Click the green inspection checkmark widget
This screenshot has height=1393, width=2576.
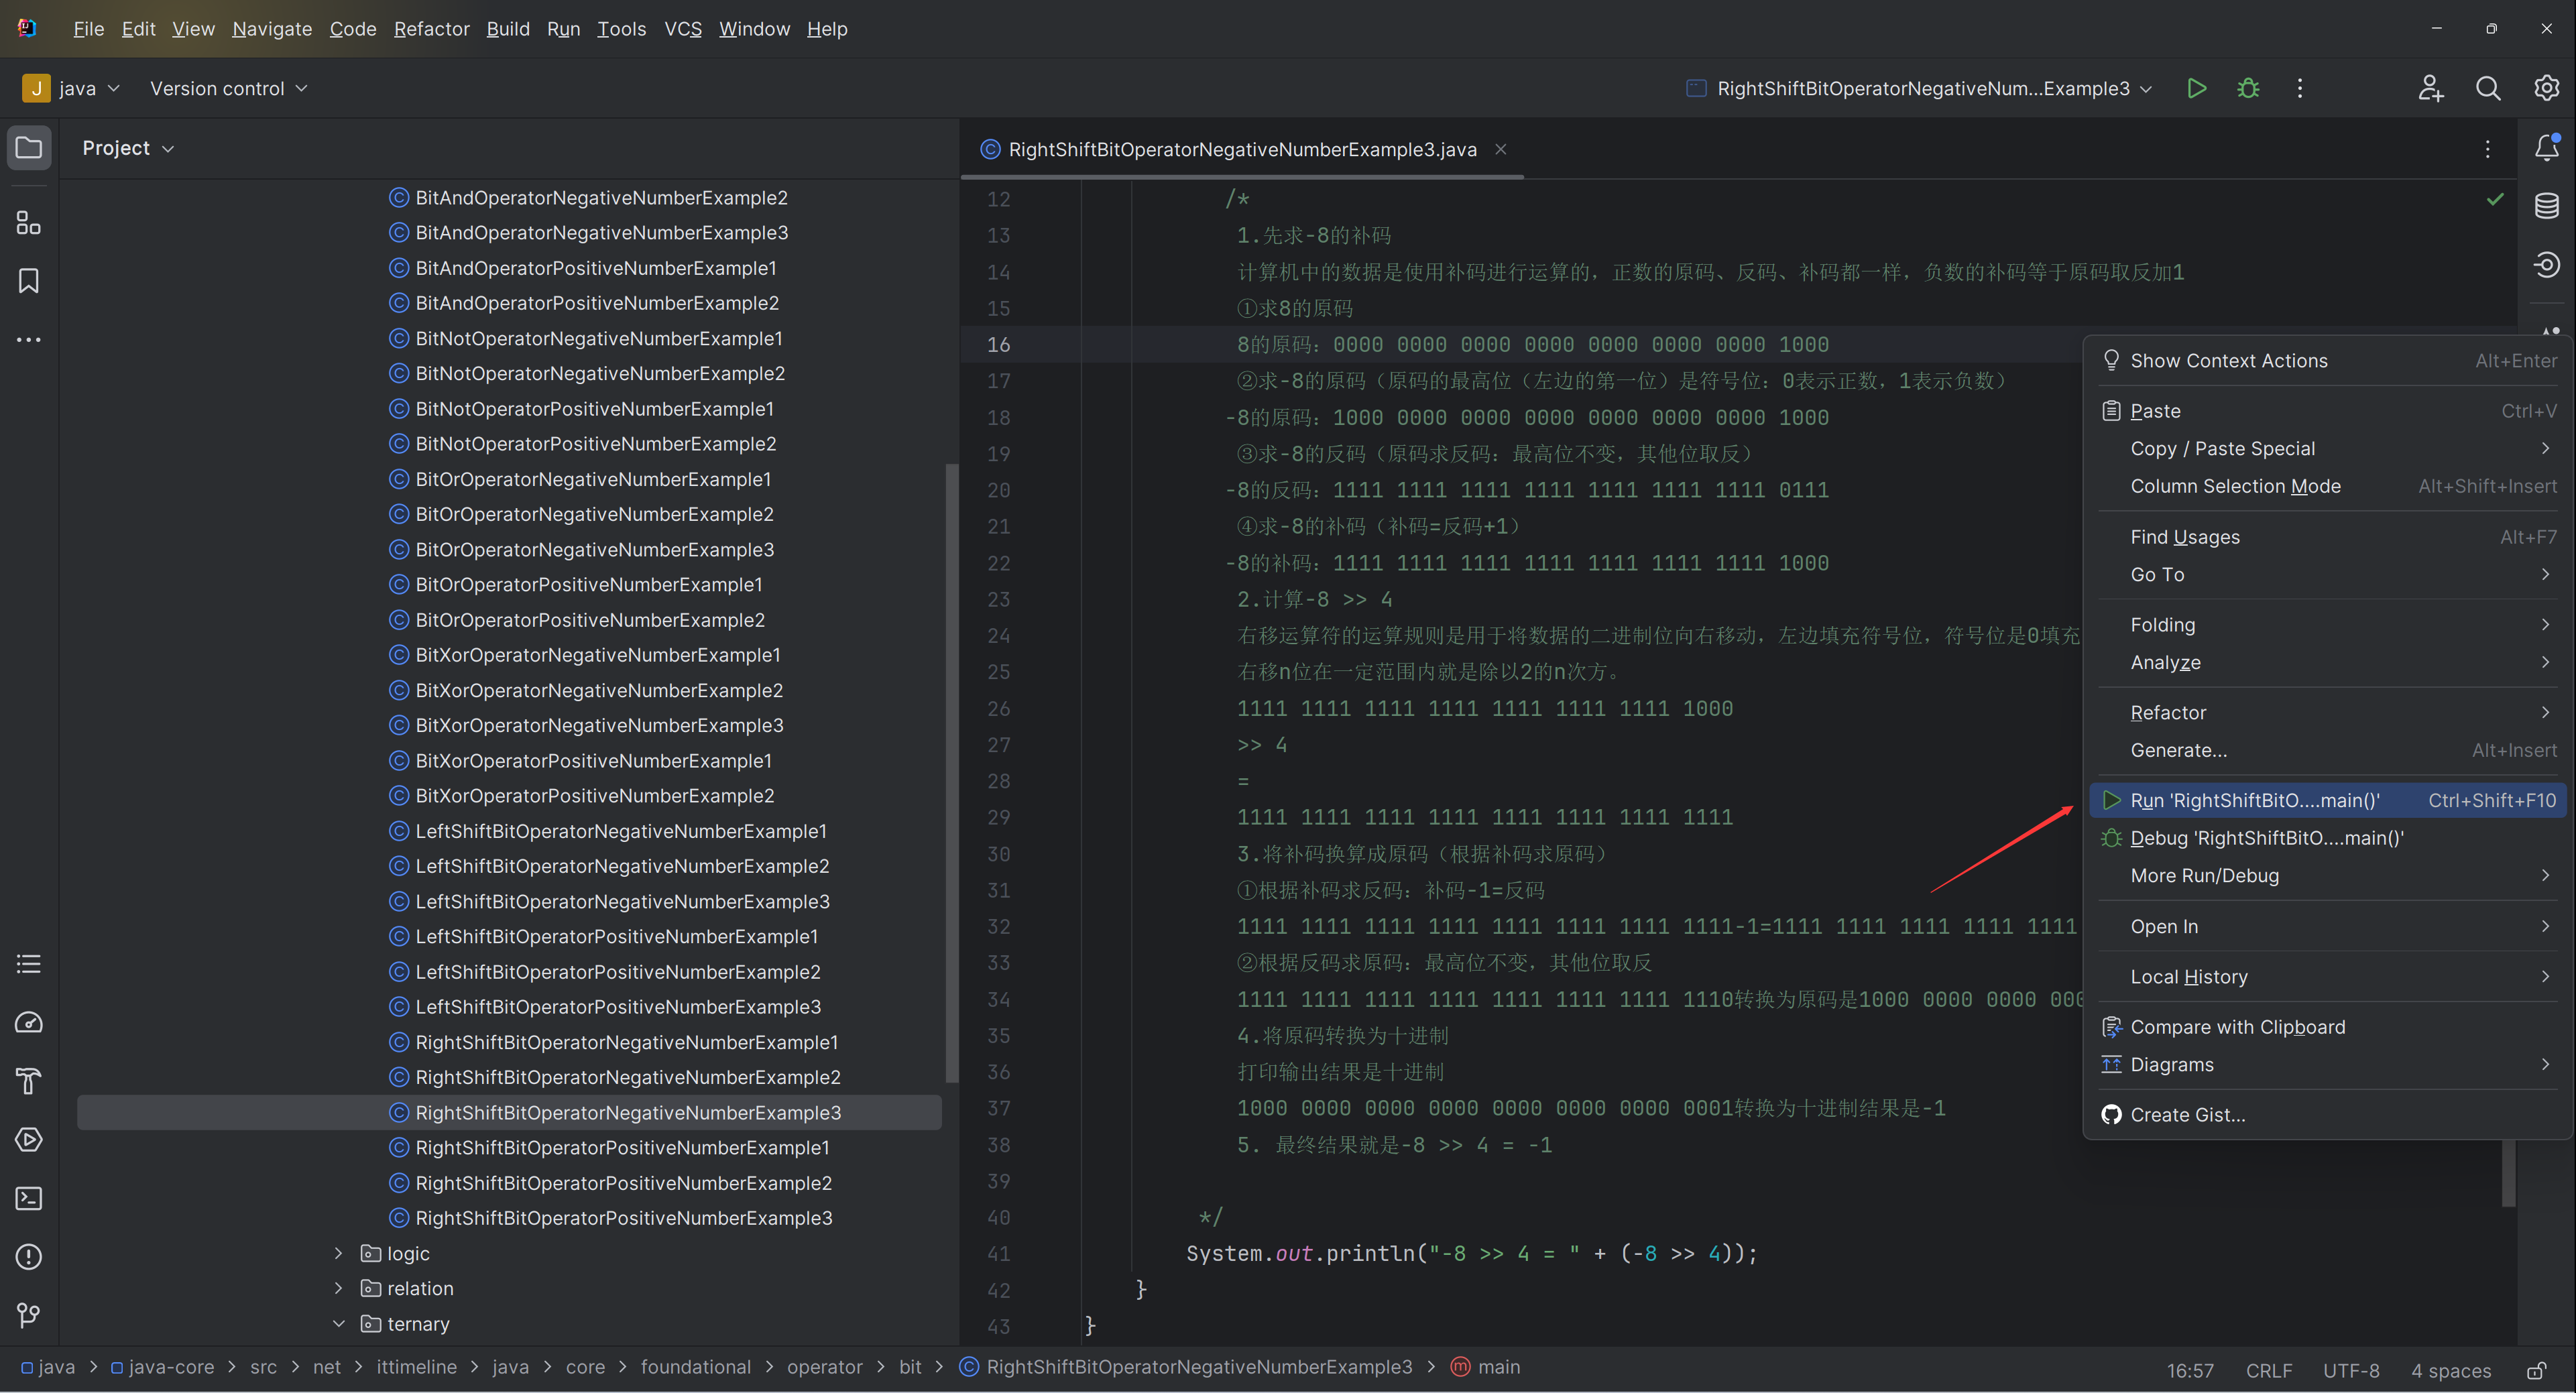[2495, 199]
